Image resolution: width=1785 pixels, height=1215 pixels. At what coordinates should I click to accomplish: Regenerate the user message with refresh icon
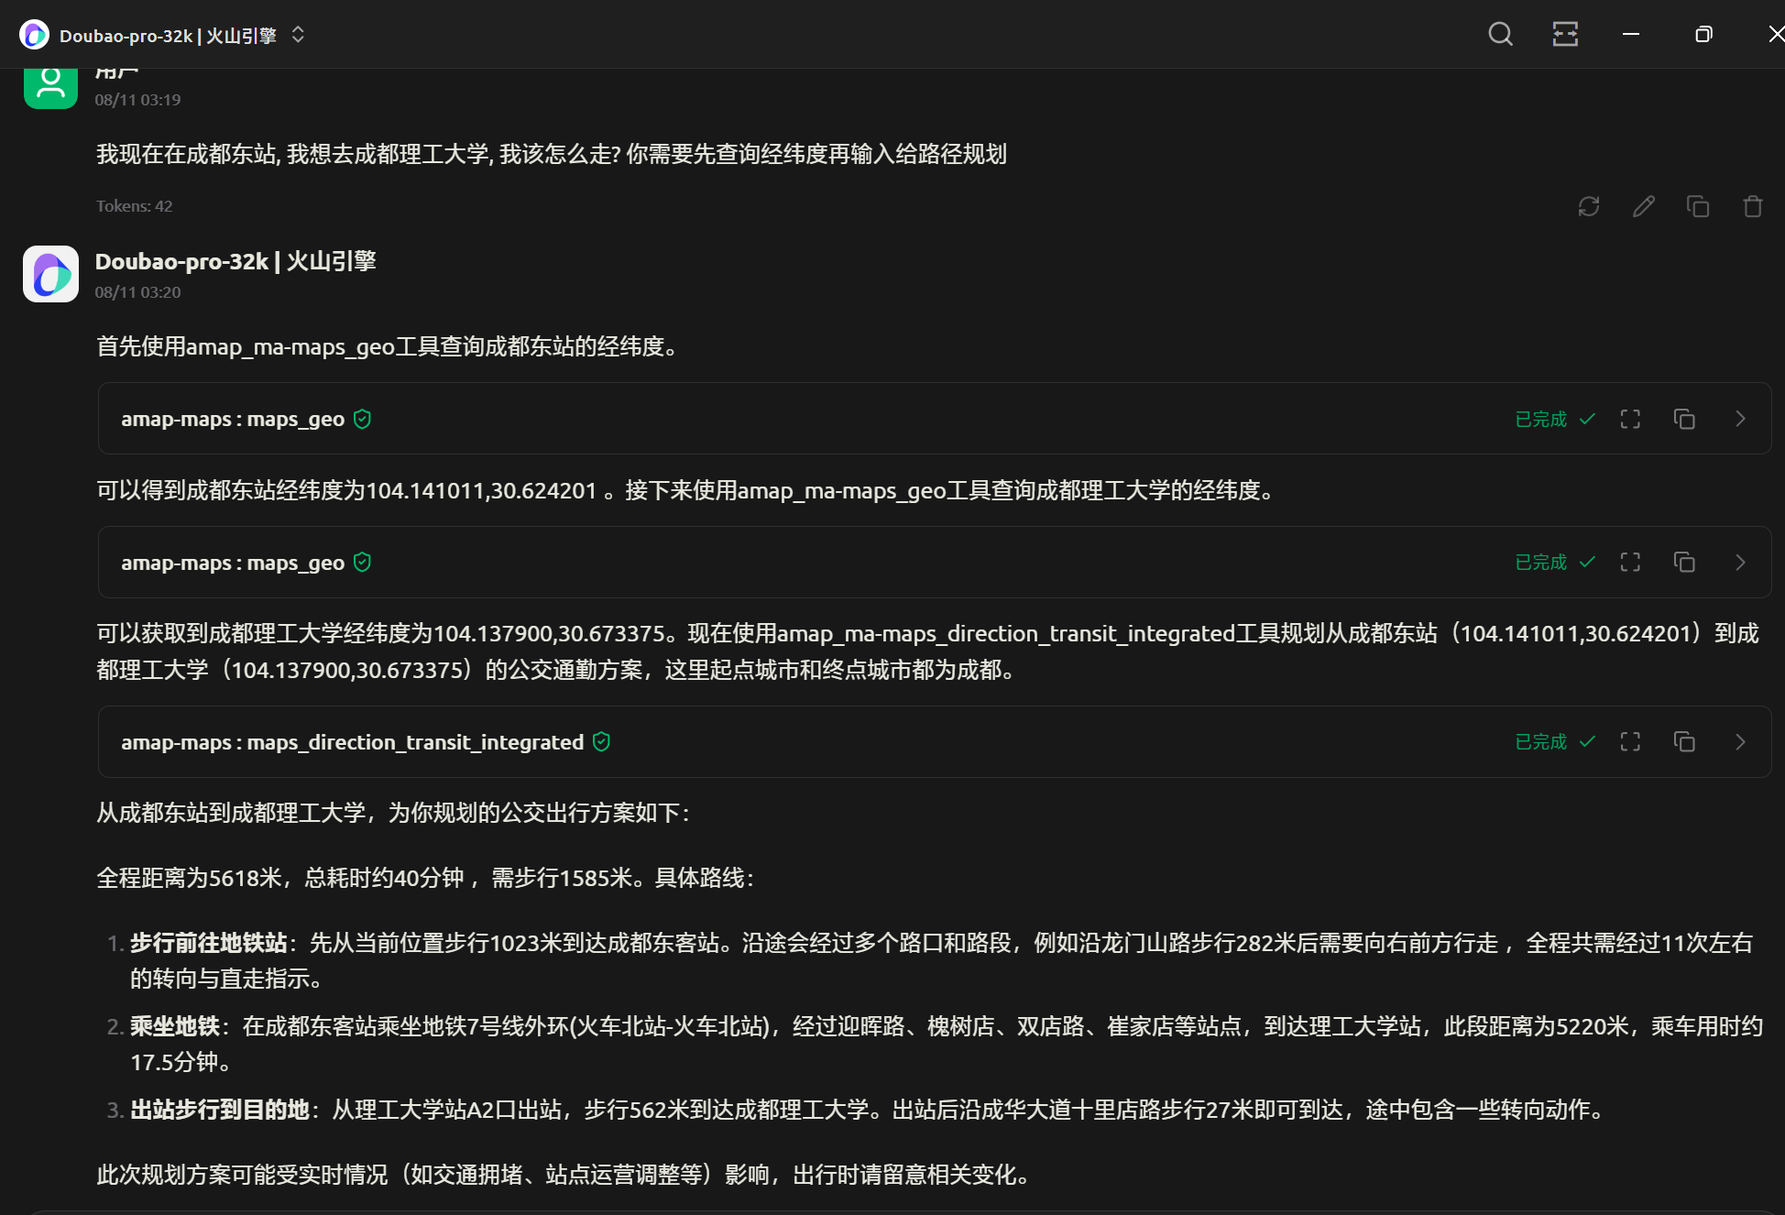[1589, 206]
